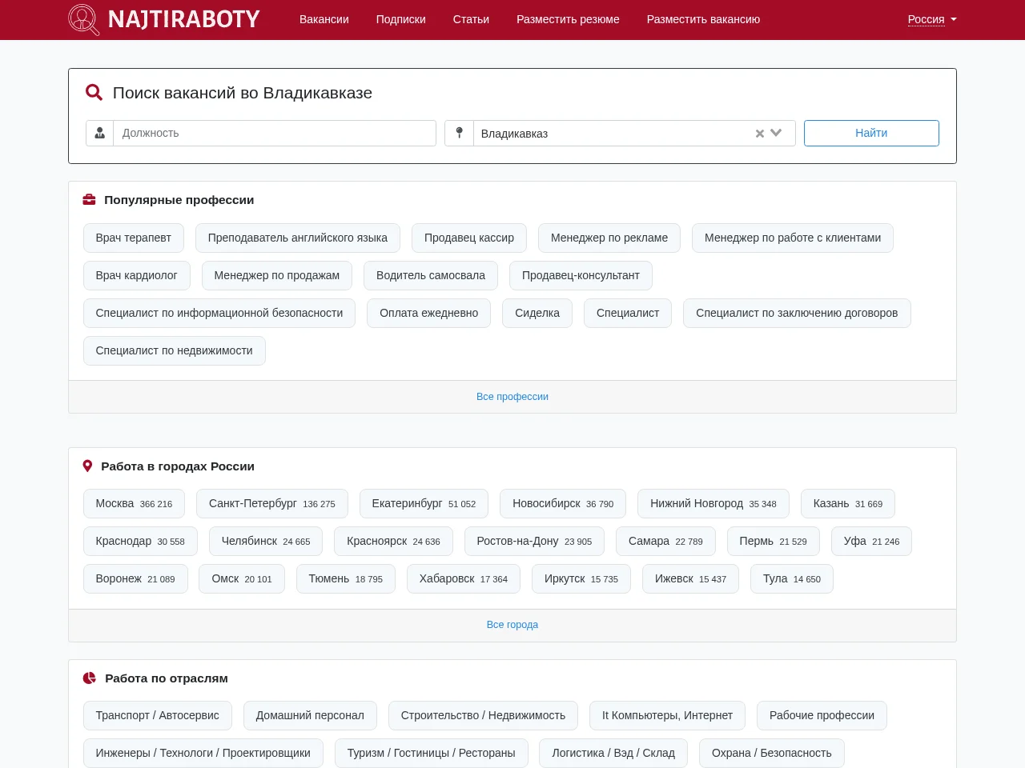Viewport: 1025px width, 768px height.
Task: Open Уфа vacancies
Action: click(x=871, y=541)
